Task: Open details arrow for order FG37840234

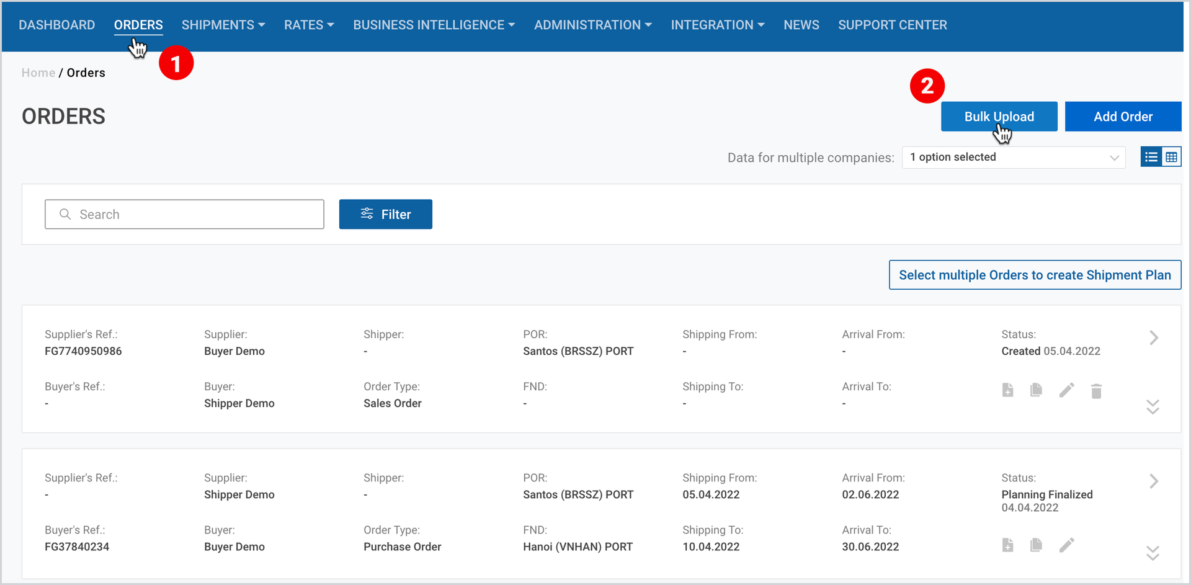Action: 1153,481
